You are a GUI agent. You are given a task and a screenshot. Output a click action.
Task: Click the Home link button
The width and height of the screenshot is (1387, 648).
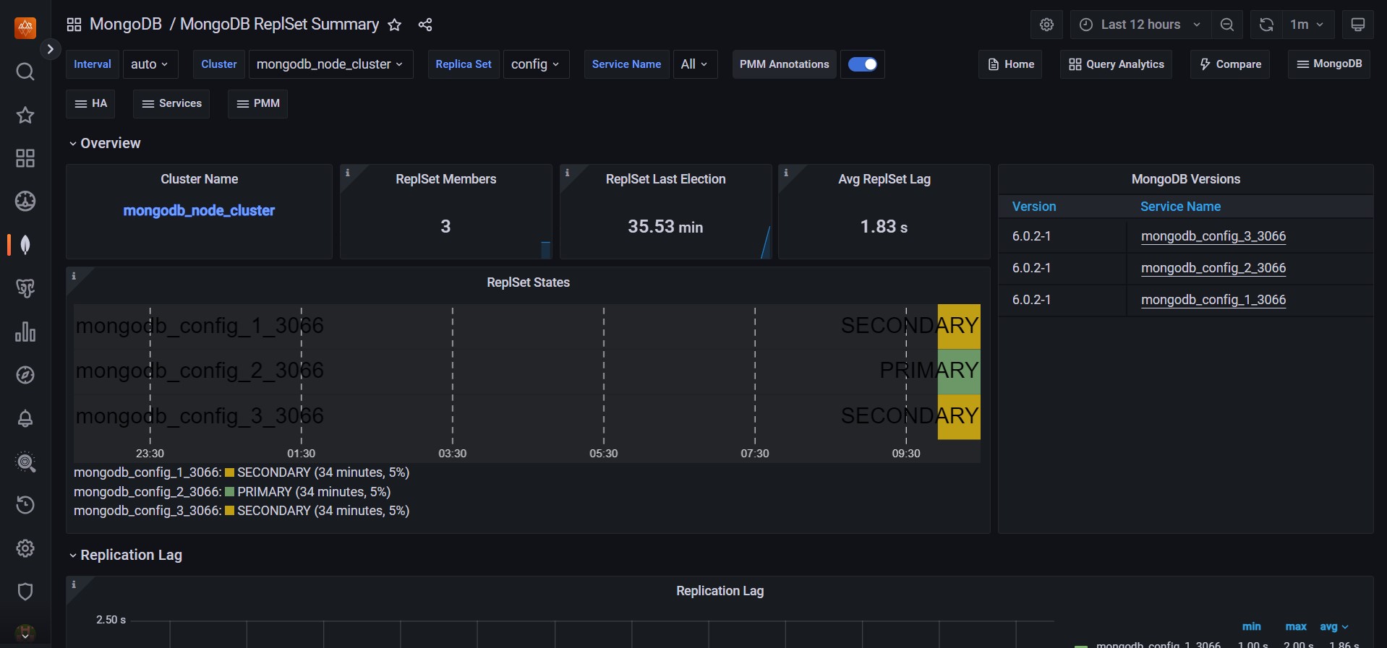coord(1010,64)
